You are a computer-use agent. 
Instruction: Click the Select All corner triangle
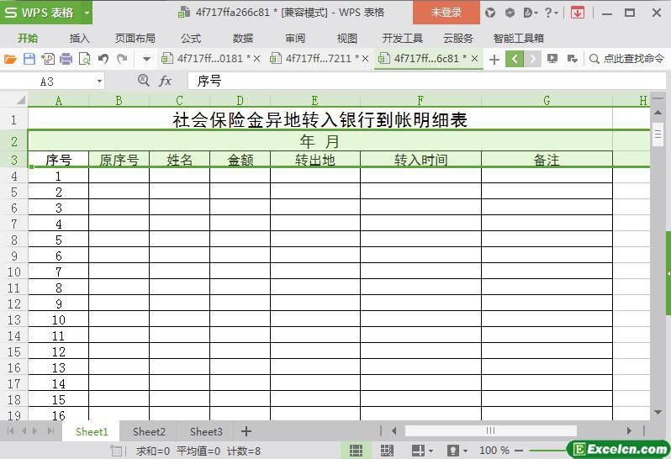click(20, 101)
